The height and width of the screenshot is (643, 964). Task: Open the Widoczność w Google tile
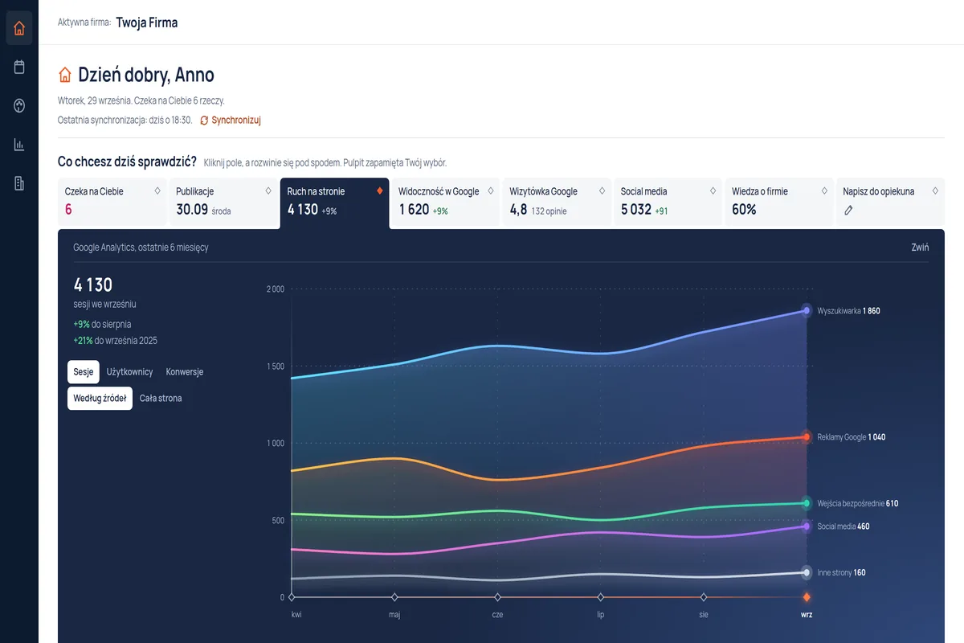click(x=446, y=203)
